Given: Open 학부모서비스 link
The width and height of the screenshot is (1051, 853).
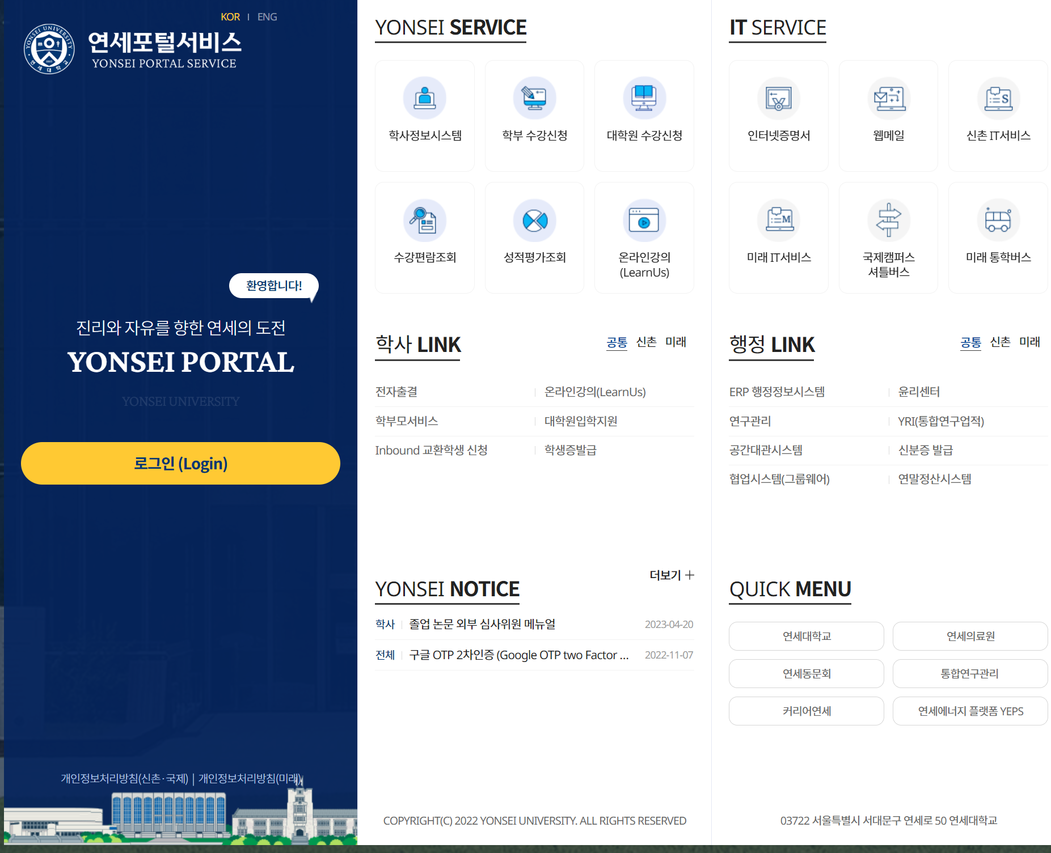Looking at the screenshot, I should 407,421.
